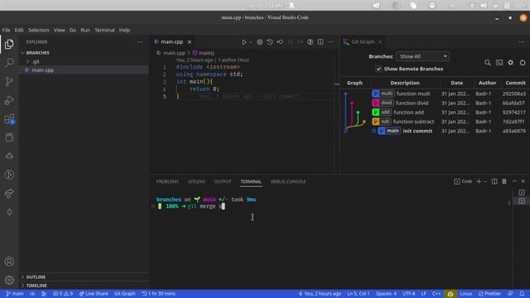Open the View menu
This screenshot has width=530, height=298.
(59, 30)
